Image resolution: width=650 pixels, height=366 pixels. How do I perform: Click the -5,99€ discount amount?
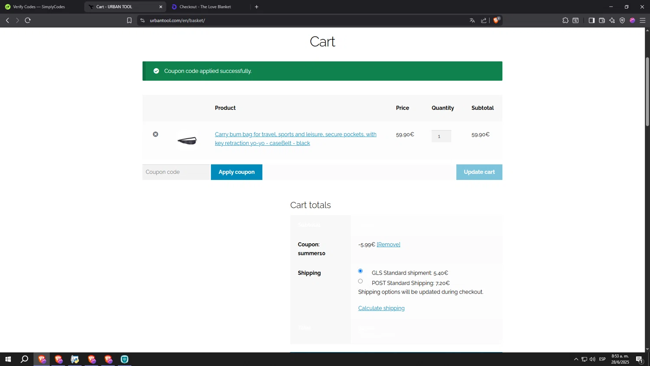pos(367,245)
